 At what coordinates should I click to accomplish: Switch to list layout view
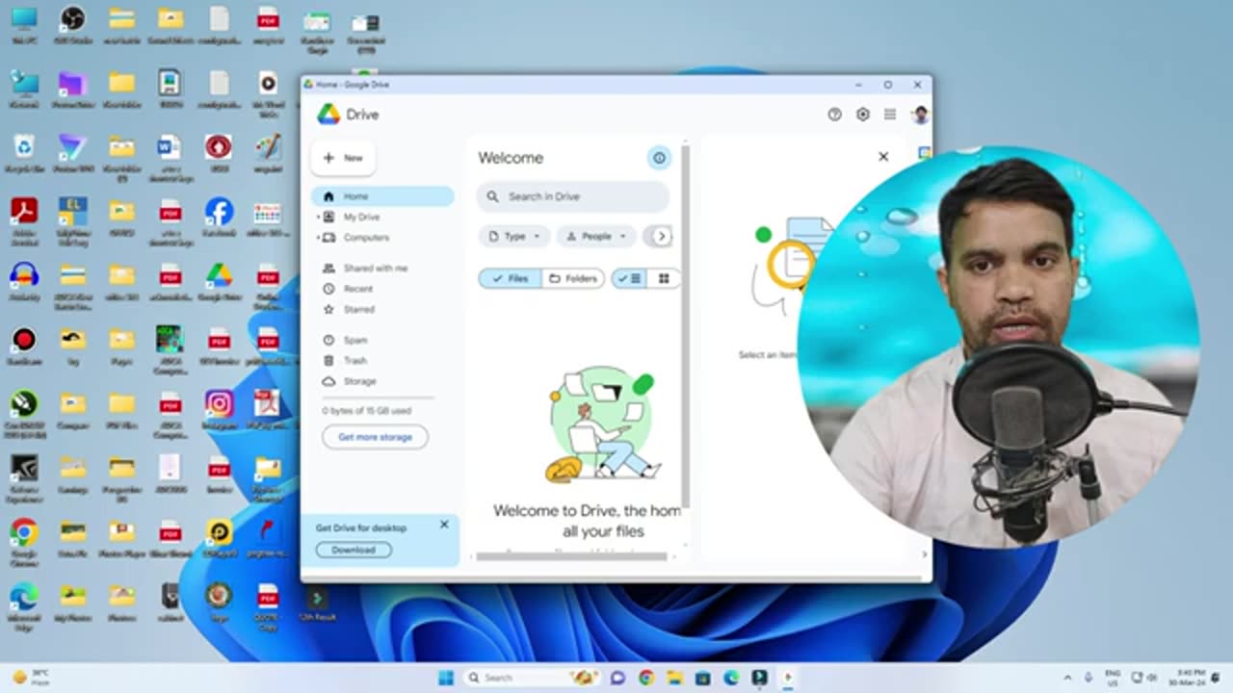tap(629, 278)
